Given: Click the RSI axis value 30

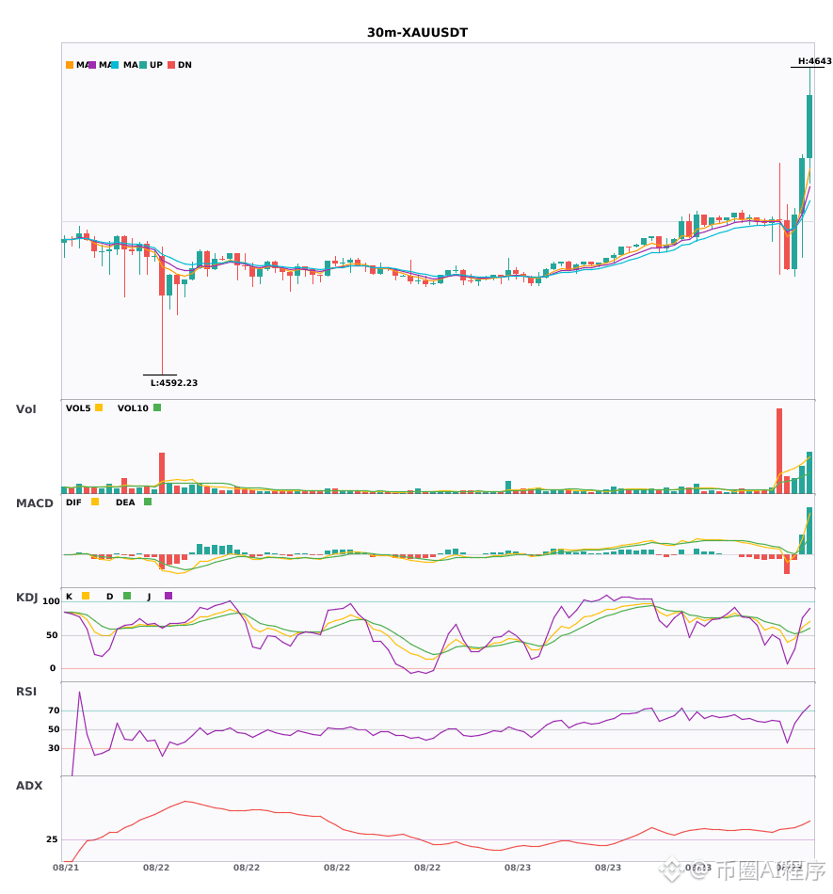Looking at the screenshot, I should point(54,748).
